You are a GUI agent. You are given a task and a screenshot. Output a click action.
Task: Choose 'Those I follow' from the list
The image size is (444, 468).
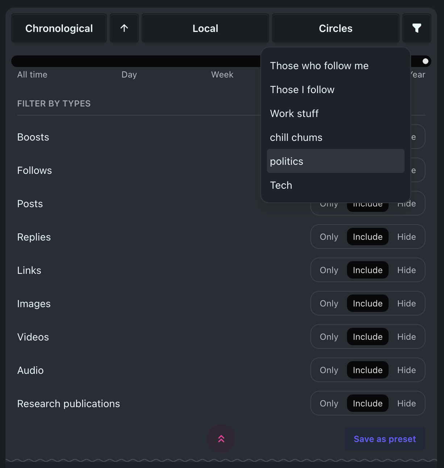pyautogui.click(x=302, y=89)
